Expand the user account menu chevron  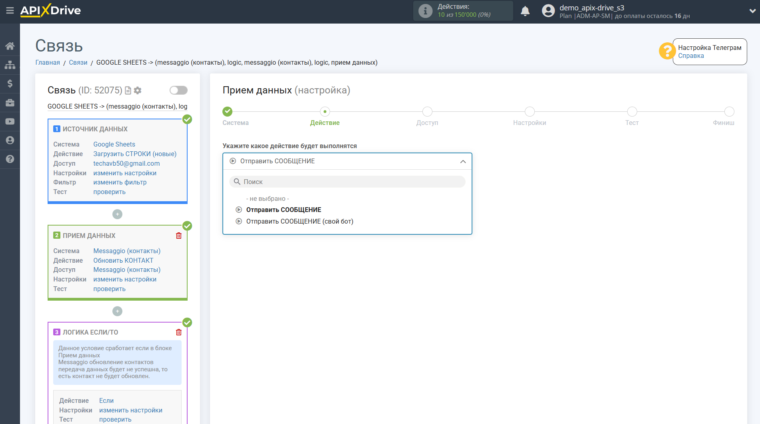752,11
